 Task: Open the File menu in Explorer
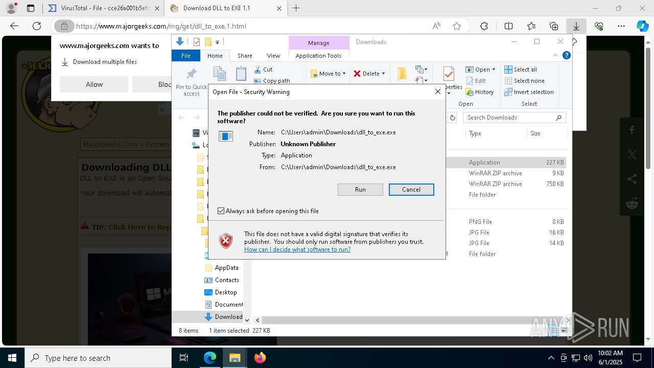coord(186,56)
